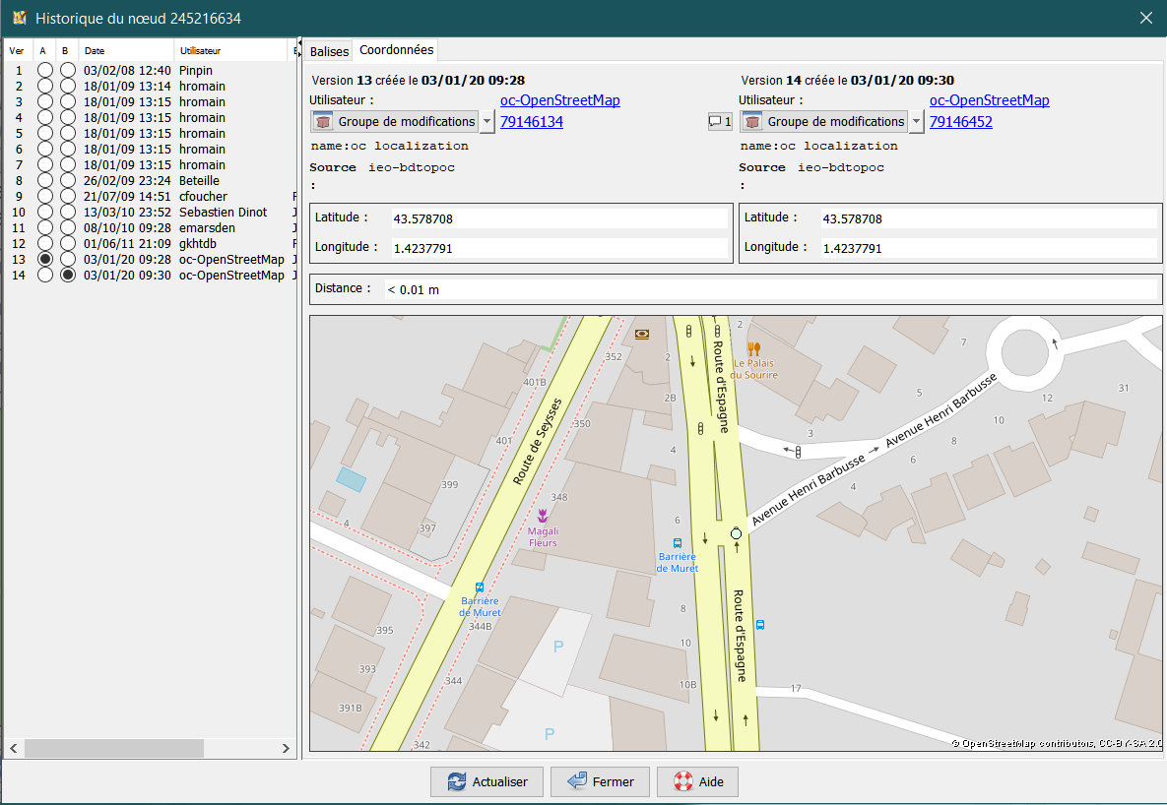Click the changeset icon beside version 14
1167x805 pixels.
751,122
